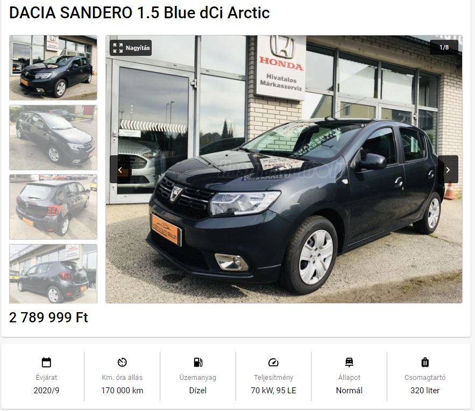
Task: Click the fuel pump icon above Üzemanyag
Action: click(x=198, y=362)
